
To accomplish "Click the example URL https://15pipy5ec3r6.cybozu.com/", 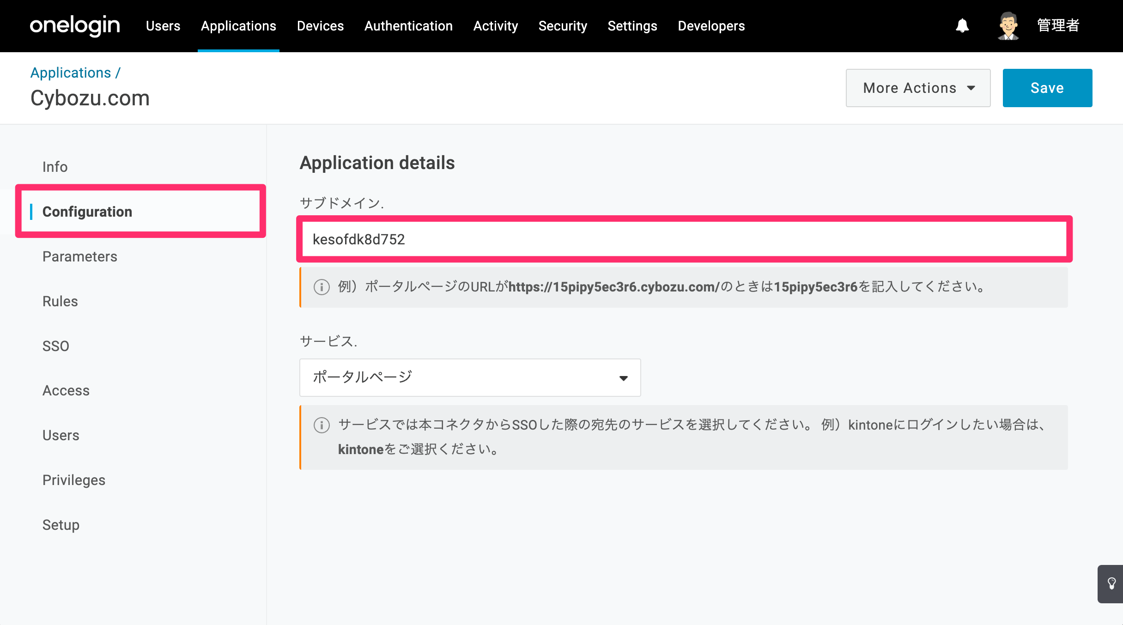I will tap(614, 287).
